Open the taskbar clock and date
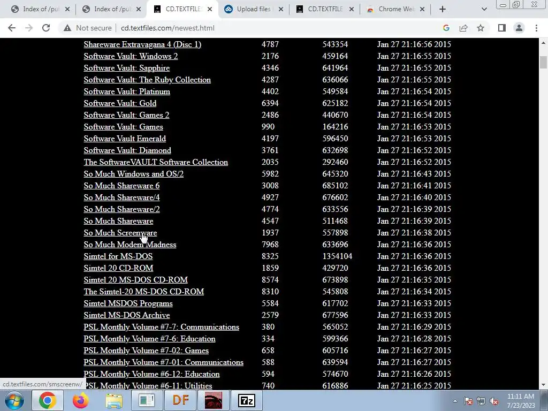The height and width of the screenshot is (411, 548). pyautogui.click(x=521, y=401)
